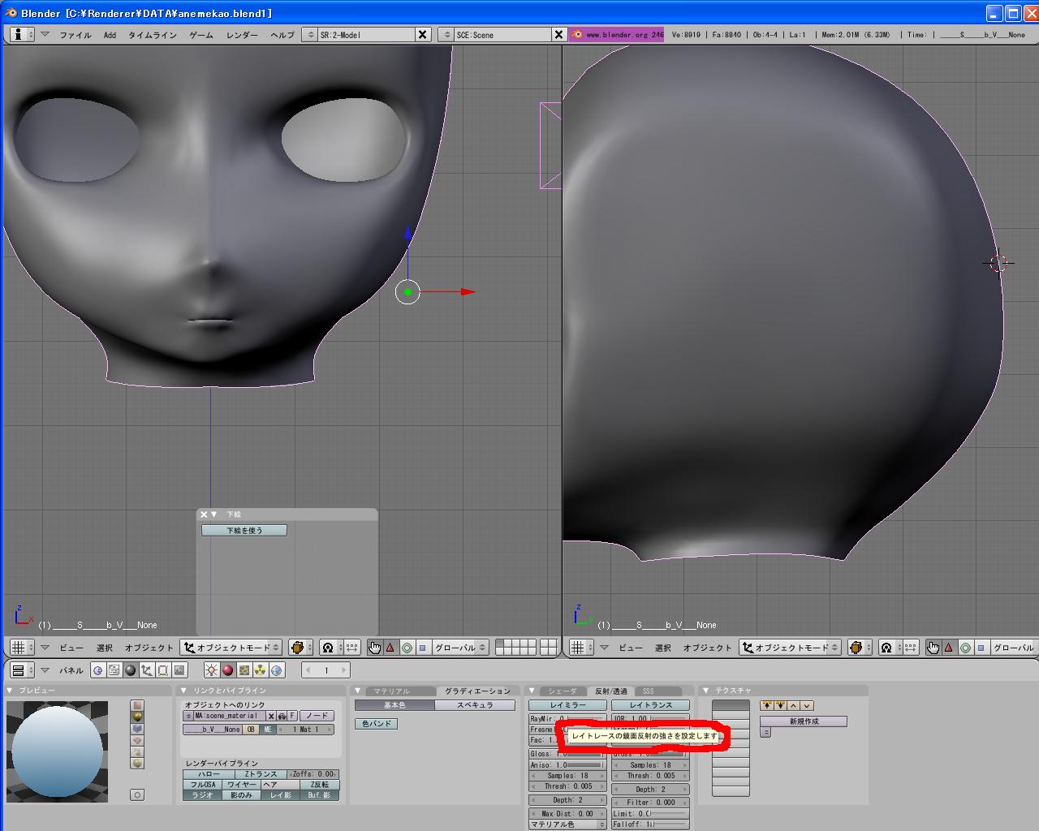Click the Lamp buttons sun icon
This screenshot has width=1039, height=831.
click(211, 670)
